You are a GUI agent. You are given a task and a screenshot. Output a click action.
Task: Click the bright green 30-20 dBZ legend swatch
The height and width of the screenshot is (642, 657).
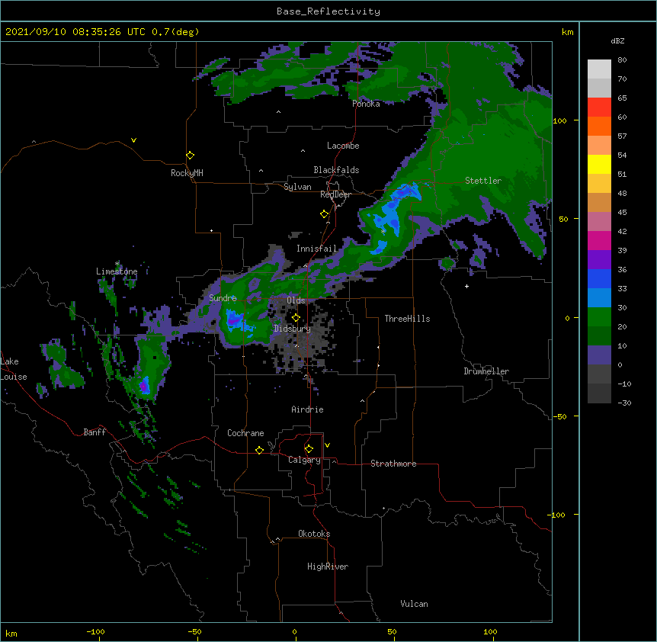599,317
